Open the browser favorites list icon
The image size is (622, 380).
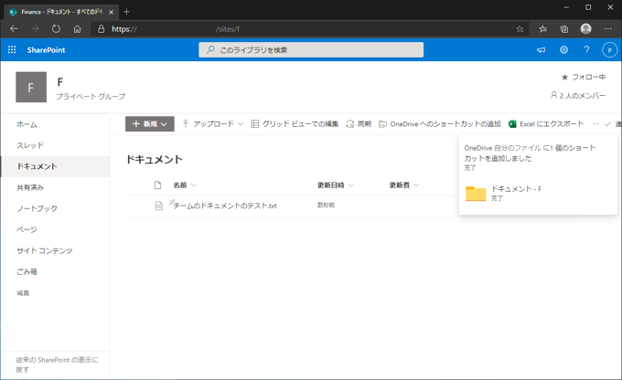click(x=543, y=29)
